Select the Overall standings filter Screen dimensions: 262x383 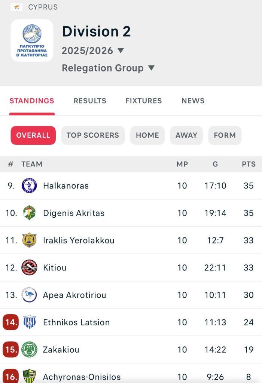pos(33,135)
